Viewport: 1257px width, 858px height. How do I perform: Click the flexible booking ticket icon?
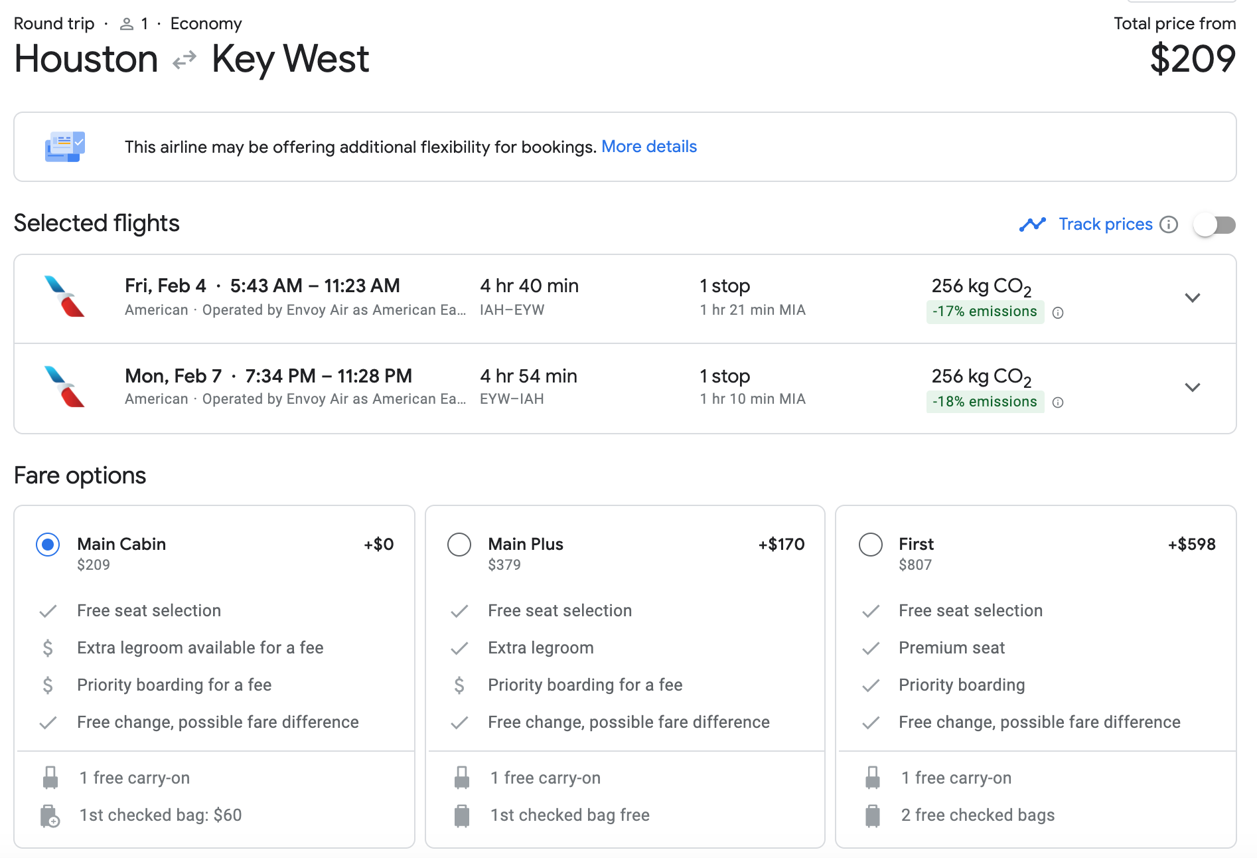(65, 147)
